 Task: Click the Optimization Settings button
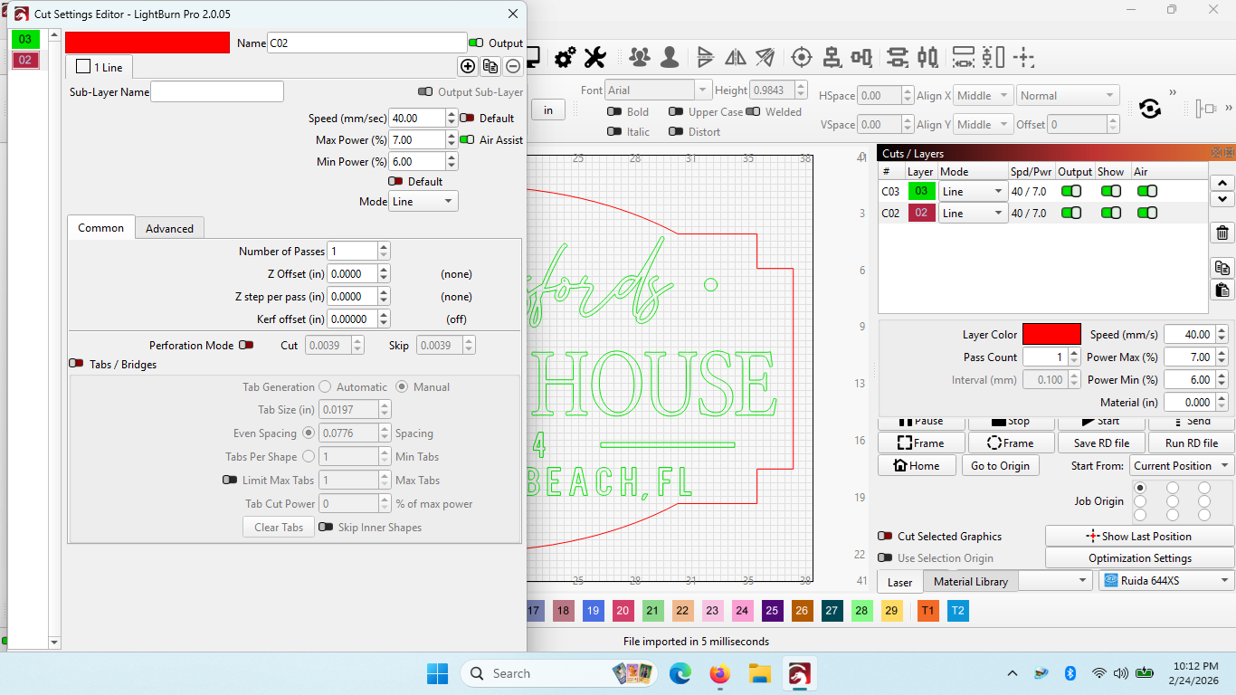(1139, 558)
